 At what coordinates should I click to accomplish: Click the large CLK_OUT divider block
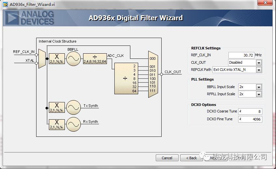(x=125, y=78)
